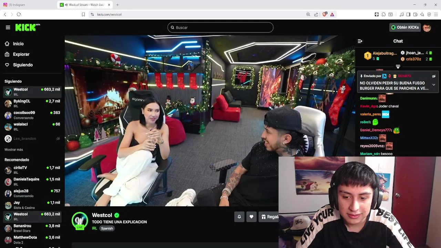The width and height of the screenshot is (441, 248).
Task: Open the VPN shield icon
Action: pyautogui.click(x=429, y=14)
